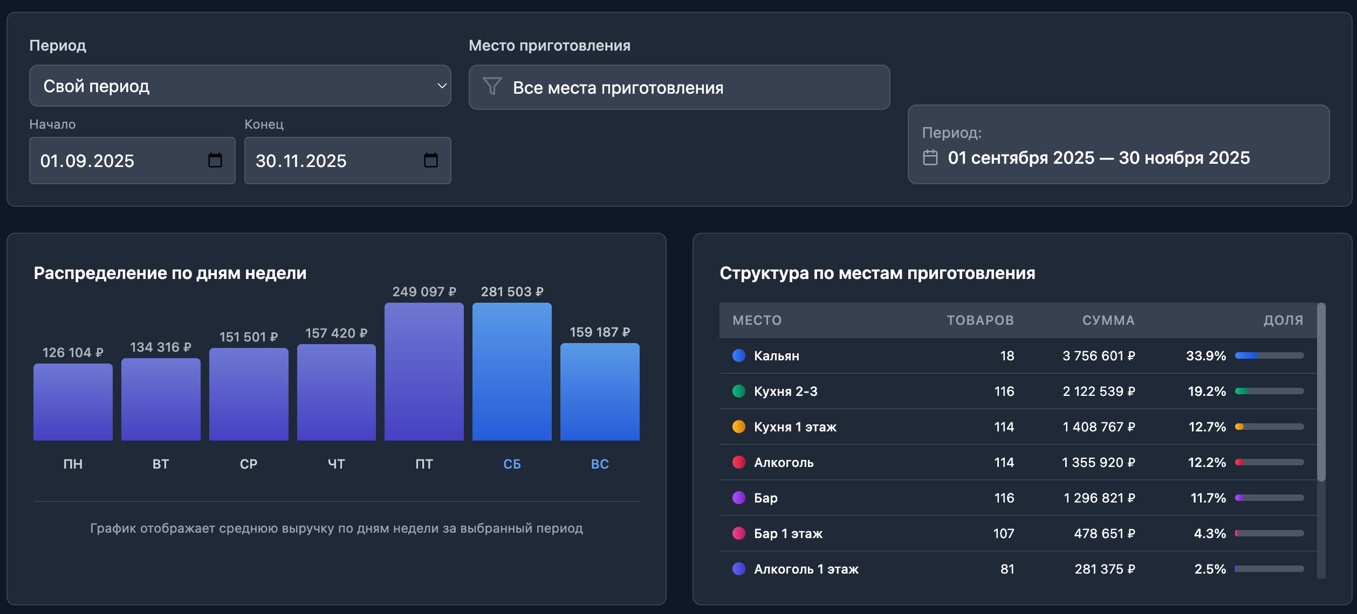Click the ДОЛЯ column header

coord(1283,320)
